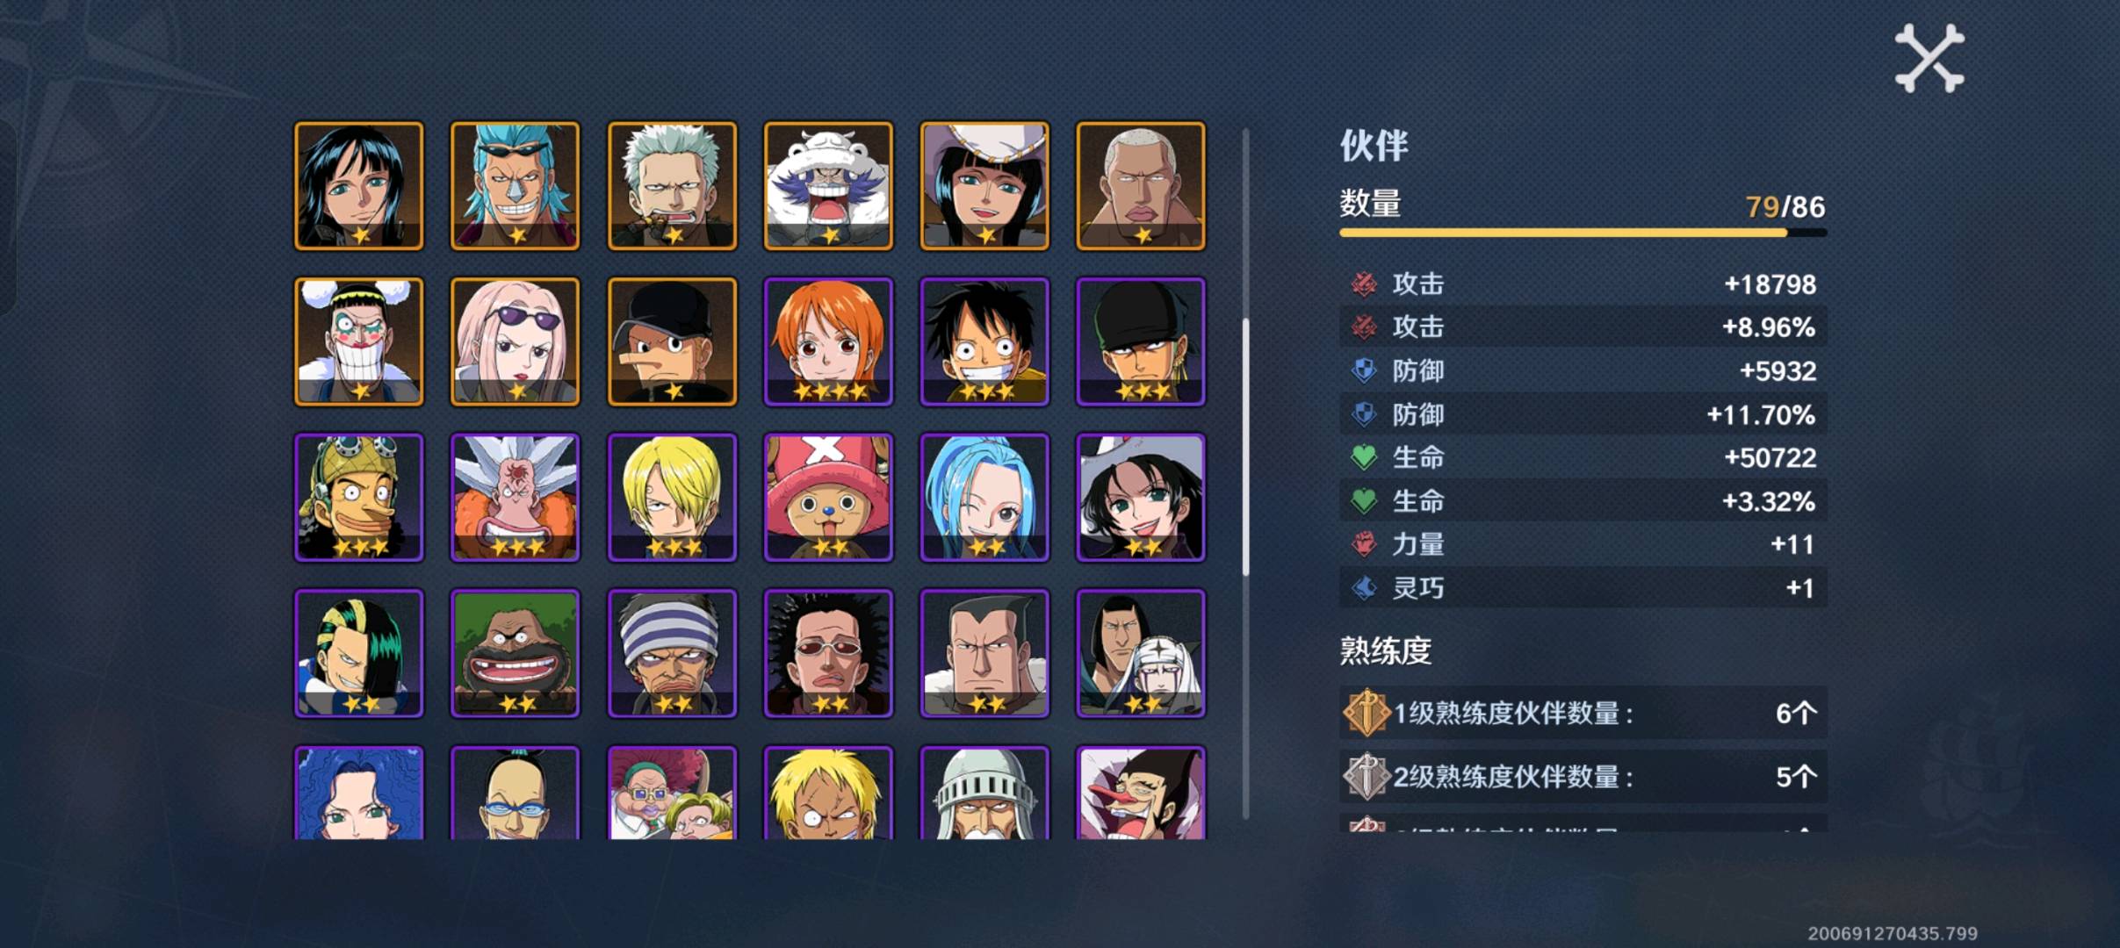The width and height of the screenshot is (2120, 948).
Task: Select blue-haired Vivi winking portrait
Action: pyautogui.click(x=984, y=498)
